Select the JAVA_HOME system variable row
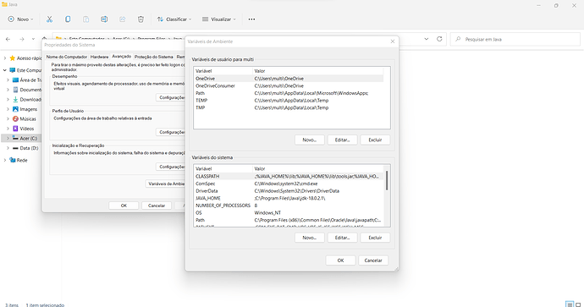 coord(288,199)
